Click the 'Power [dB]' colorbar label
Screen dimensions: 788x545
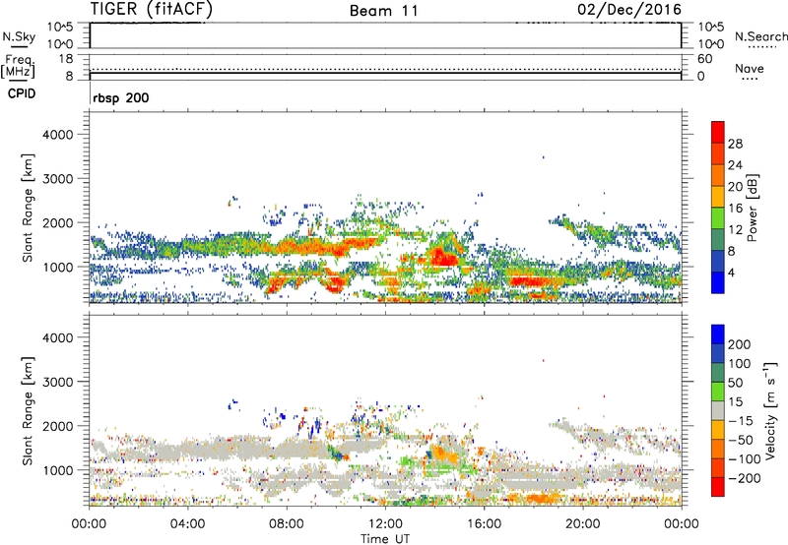tap(752, 208)
